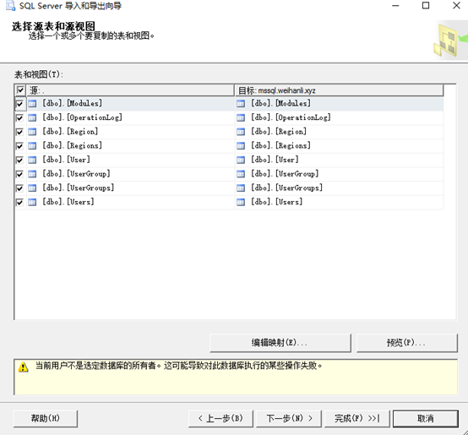Image resolution: width=468 pixels, height=435 pixels.
Task: Cancel the wizard with 取消 button
Action: tap(425, 418)
